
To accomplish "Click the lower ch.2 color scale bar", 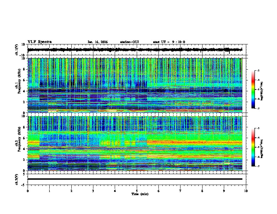I will [x=253, y=147].
